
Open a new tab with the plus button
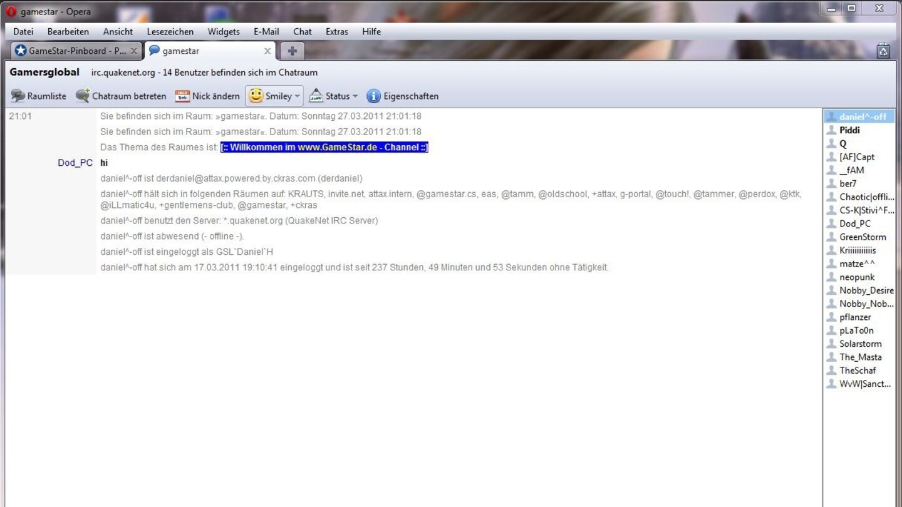click(x=292, y=51)
